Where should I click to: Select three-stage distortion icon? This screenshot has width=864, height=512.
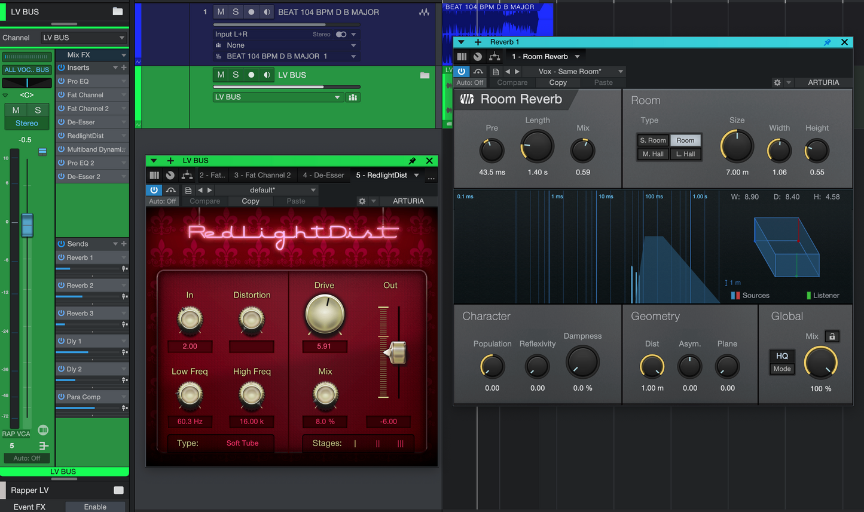tap(400, 443)
